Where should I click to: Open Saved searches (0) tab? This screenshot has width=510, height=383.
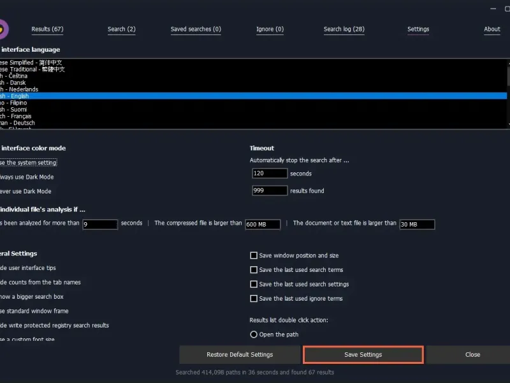(x=196, y=29)
